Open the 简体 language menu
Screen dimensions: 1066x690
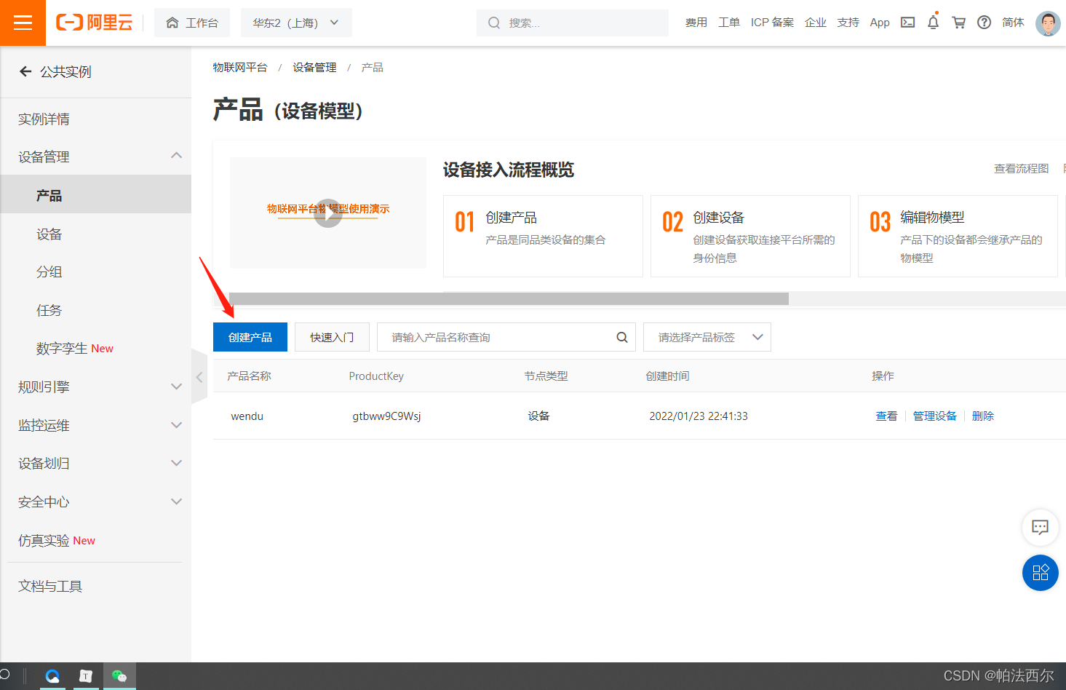pyautogui.click(x=1013, y=23)
